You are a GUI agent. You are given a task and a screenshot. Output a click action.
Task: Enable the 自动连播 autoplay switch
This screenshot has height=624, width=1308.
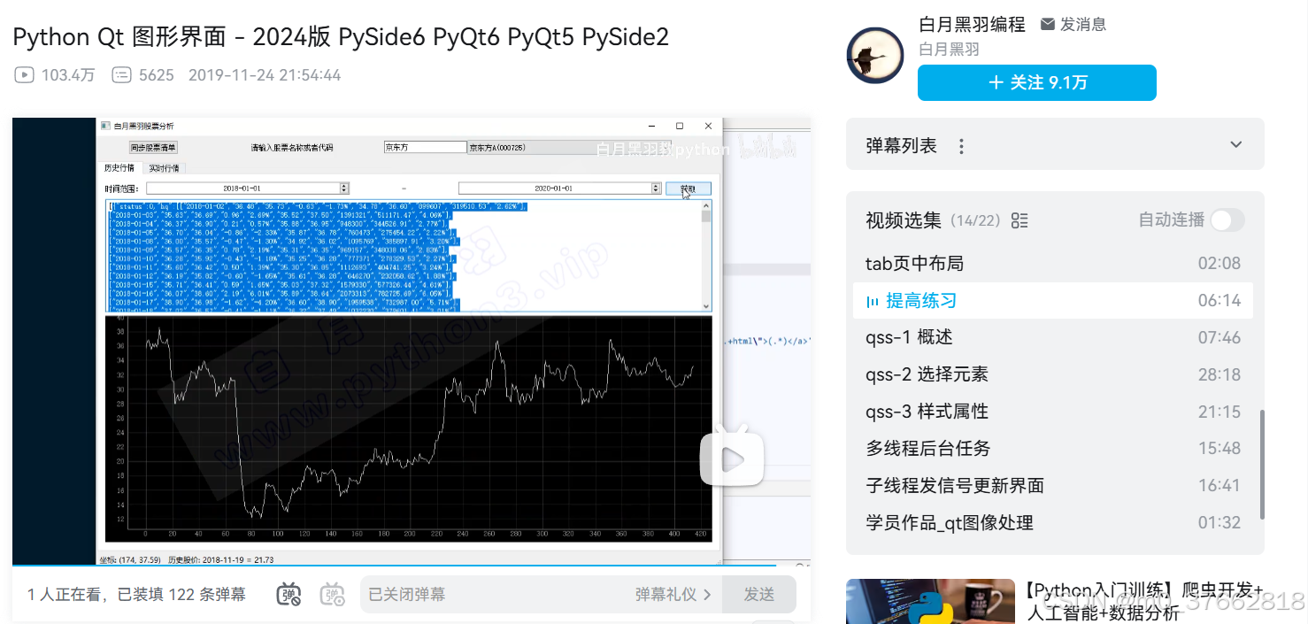click(1227, 220)
